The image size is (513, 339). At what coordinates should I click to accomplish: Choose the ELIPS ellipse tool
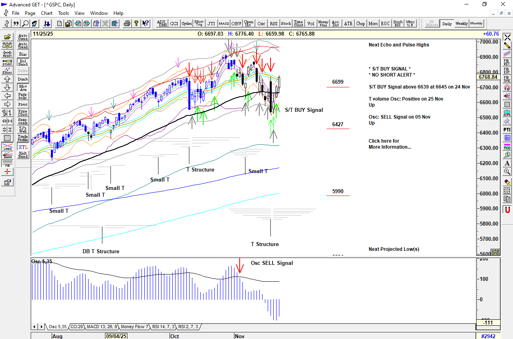tap(507, 113)
